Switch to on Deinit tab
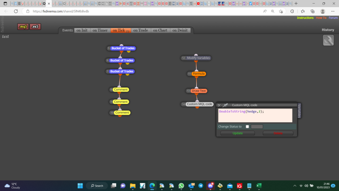The width and height of the screenshot is (339, 191). pos(180,30)
